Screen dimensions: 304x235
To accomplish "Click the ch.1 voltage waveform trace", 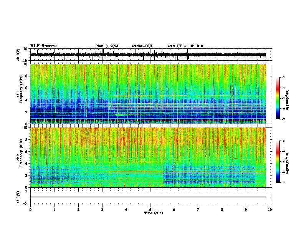I will [148, 55].
